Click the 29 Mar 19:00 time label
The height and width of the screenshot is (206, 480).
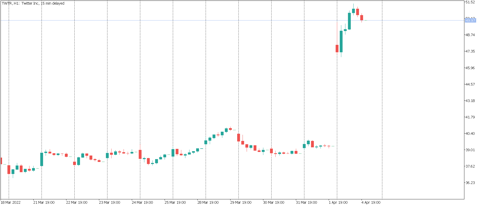tap(241, 202)
